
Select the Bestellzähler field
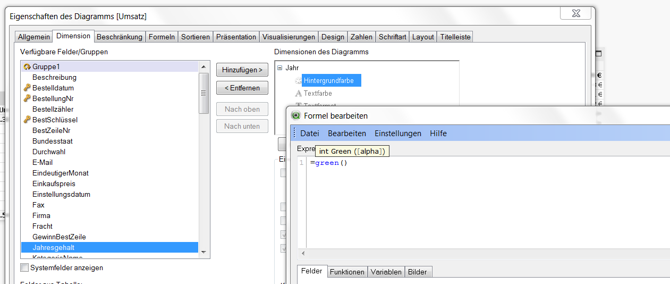pos(109,109)
